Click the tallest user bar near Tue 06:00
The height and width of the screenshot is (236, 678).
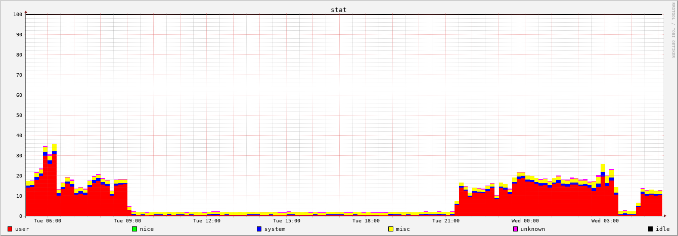coord(54,185)
